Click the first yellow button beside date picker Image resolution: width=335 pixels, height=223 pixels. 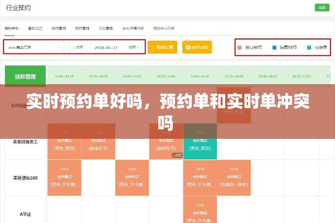(x=162, y=48)
